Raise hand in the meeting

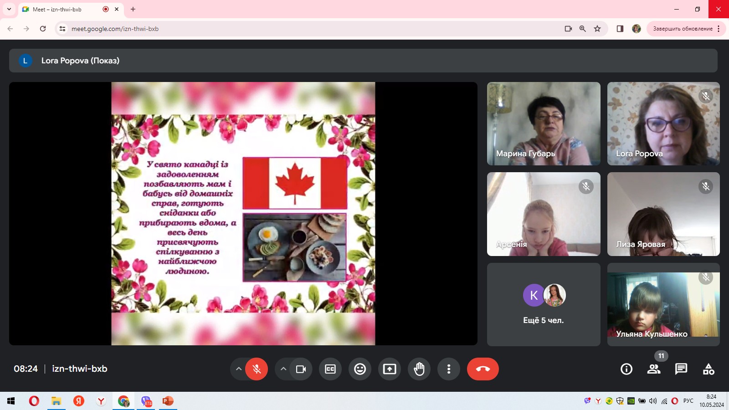pos(419,369)
